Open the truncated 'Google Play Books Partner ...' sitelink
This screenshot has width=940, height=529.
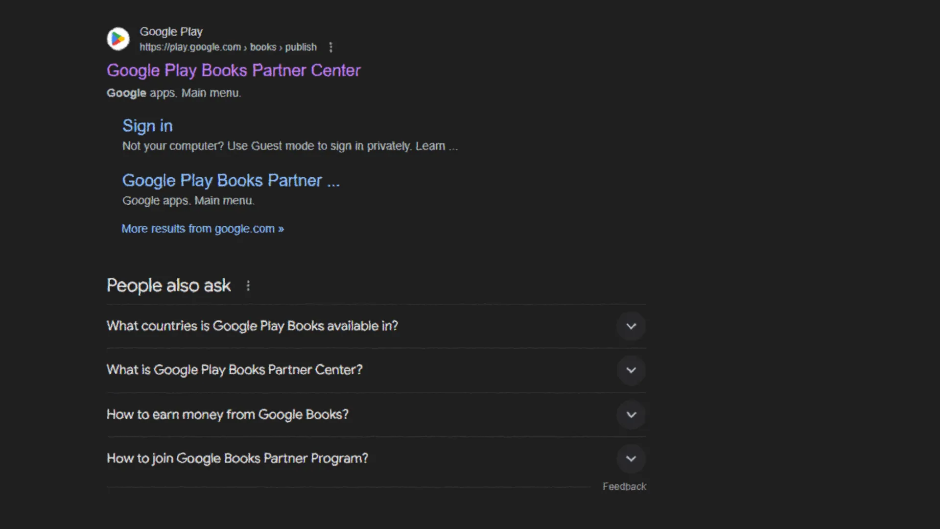click(x=231, y=180)
